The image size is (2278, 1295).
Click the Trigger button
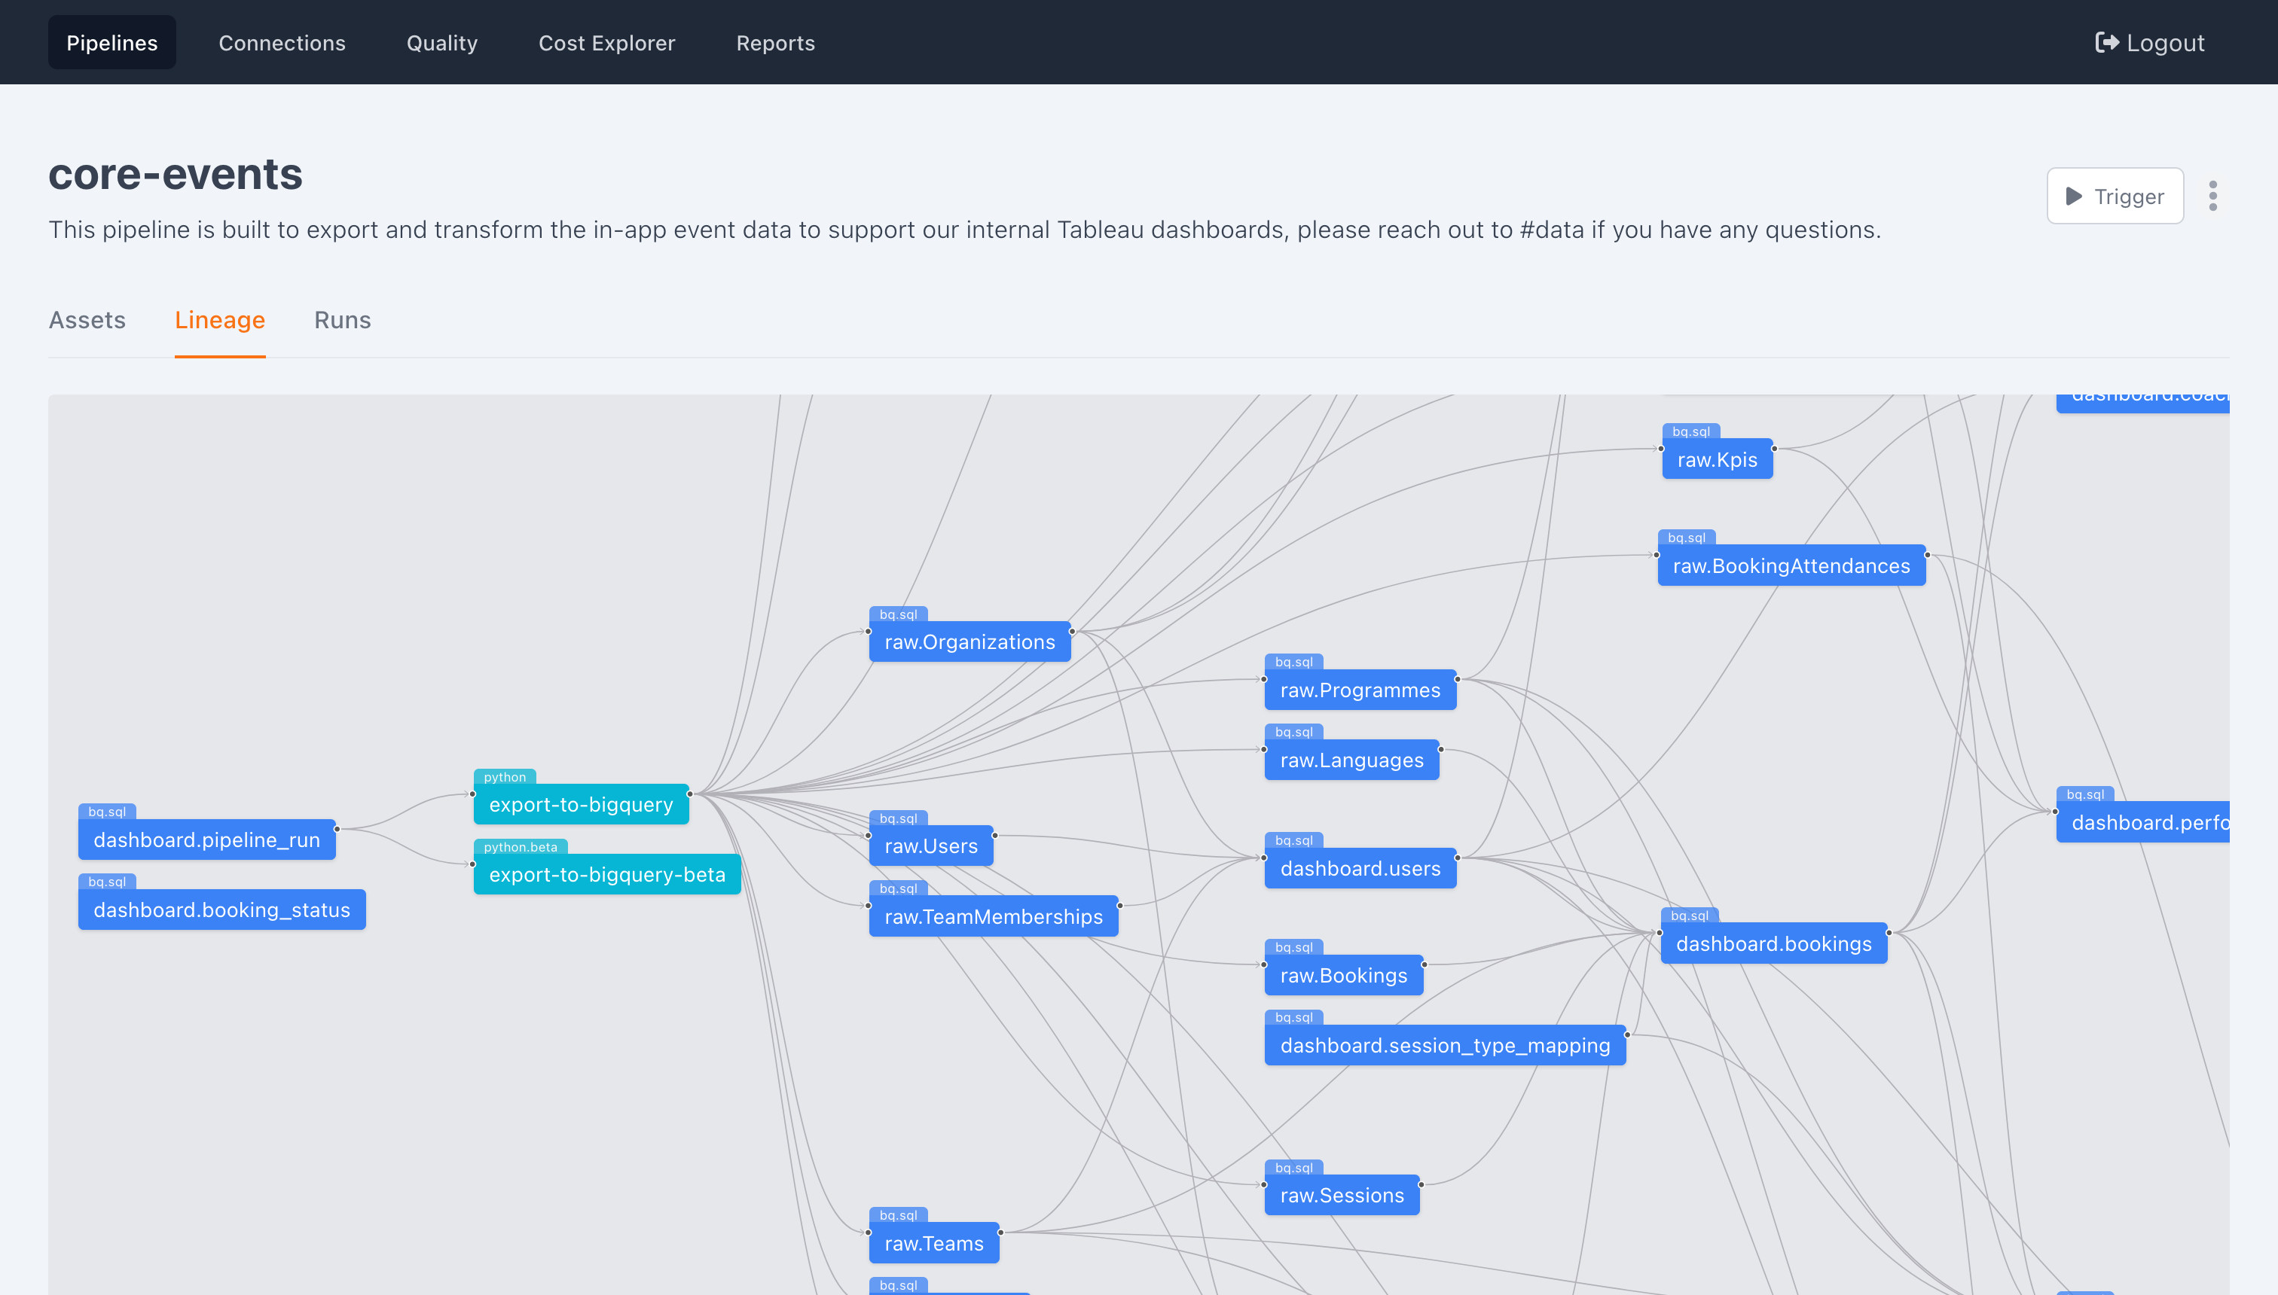tap(2115, 196)
